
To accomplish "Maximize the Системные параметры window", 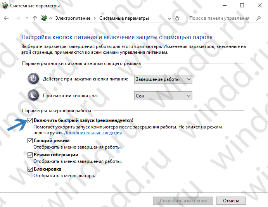I will [242, 5].
